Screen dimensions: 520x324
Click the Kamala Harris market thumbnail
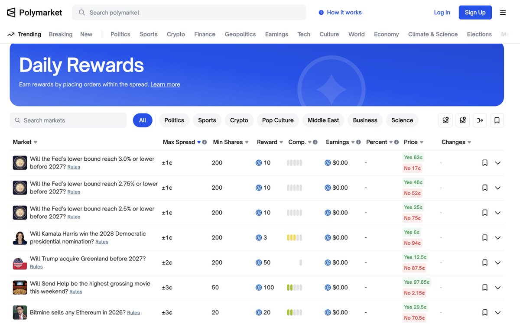[20, 237]
